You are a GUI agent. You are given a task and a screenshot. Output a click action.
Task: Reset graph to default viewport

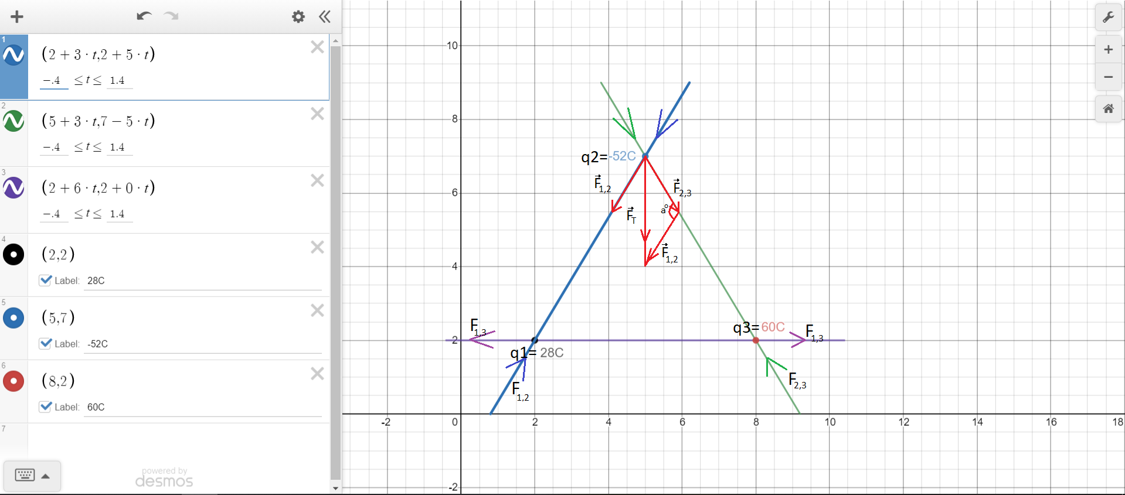coord(1108,108)
